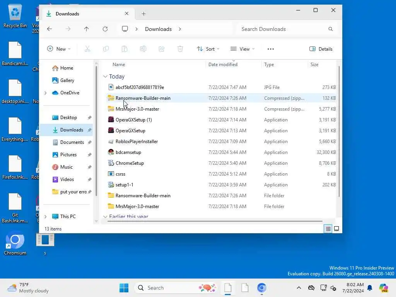The width and height of the screenshot is (396, 297).
Task: Click the taskbar Search box
Action: coord(176,288)
